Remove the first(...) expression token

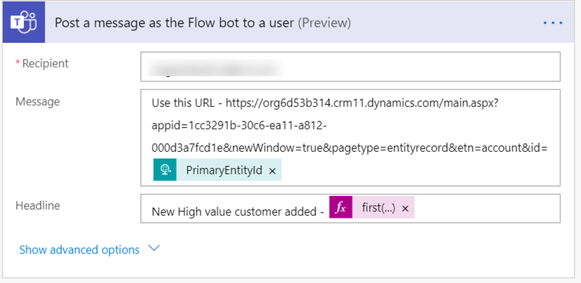point(405,209)
